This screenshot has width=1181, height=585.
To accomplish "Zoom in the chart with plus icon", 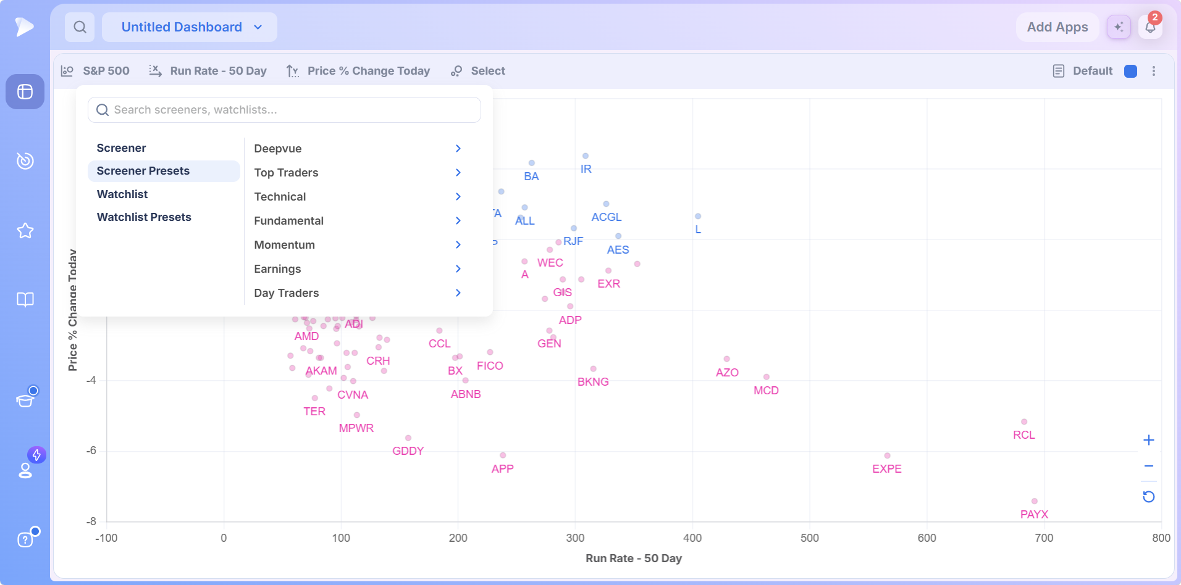I will 1149,440.
